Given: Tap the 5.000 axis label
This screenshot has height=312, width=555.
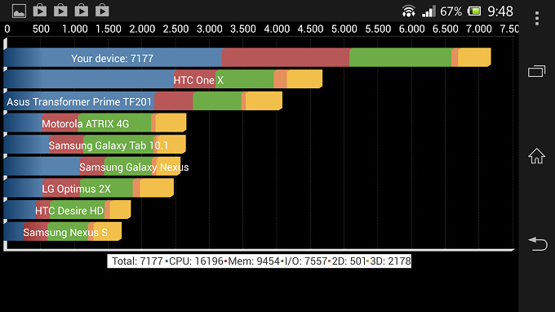Looking at the screenshot, I should [344, 29].
